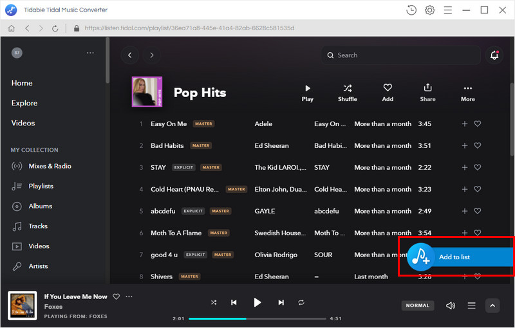
Task: Open now playing three-dot options
Action: click(129, 296)
